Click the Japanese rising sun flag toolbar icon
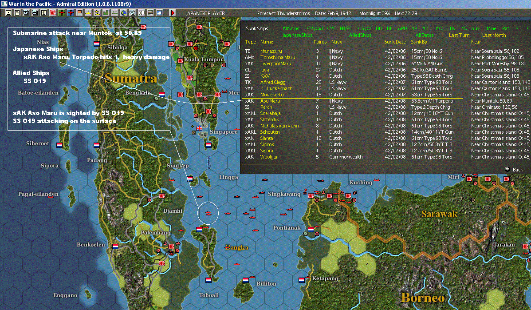The width and height of the screenshot is (531, 310). click(x=52, y=13)
